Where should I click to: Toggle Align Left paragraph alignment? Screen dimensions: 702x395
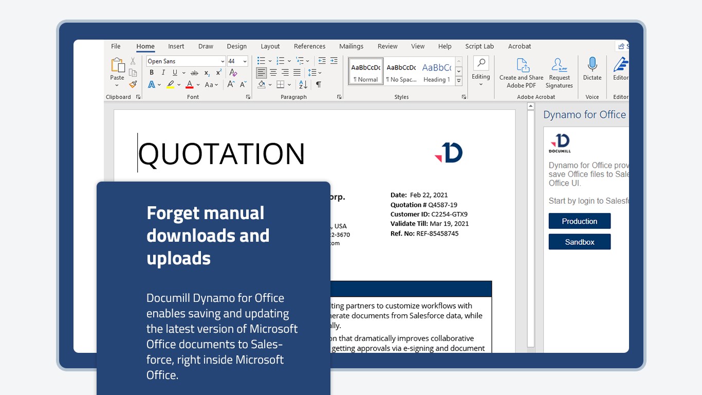(262, 73)
